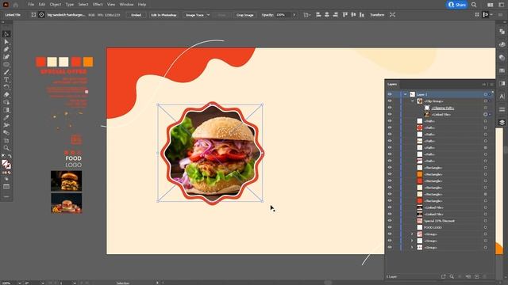The image size is (508, 285).
Task: Collapse Layer 1 disclosure arrow
Action: coord(405,94)
